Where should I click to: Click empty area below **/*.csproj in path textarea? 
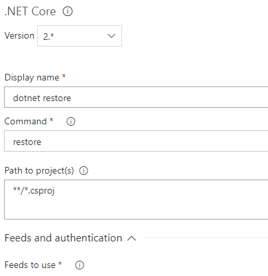tap(136, 208)
